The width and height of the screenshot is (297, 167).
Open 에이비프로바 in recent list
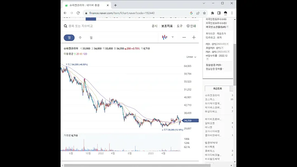pyautogui.click(x=213, y=119)
